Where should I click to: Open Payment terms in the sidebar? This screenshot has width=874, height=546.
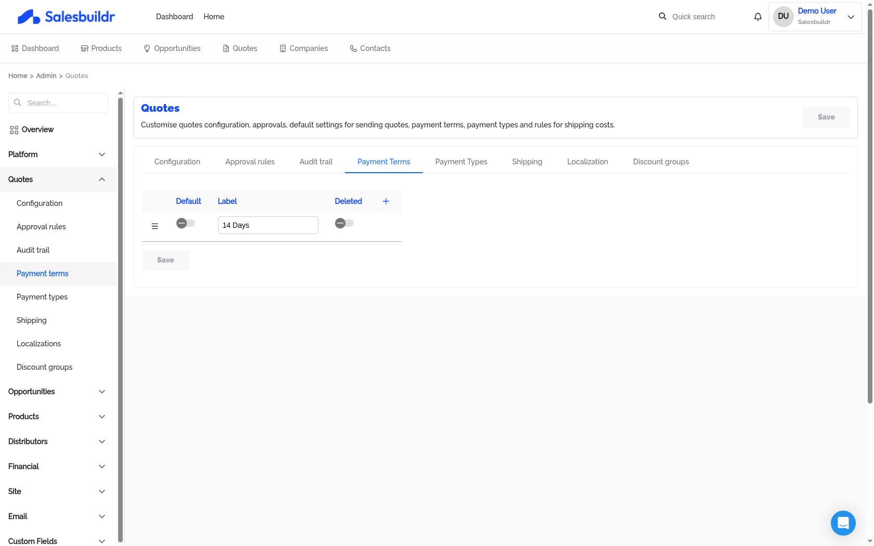pyautogui.click(x=58, y=274)
